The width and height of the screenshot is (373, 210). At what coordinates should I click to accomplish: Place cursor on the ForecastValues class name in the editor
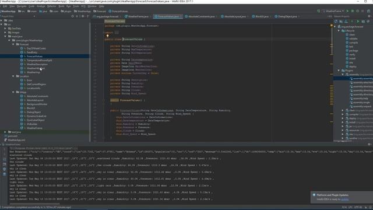pos(132,39)
